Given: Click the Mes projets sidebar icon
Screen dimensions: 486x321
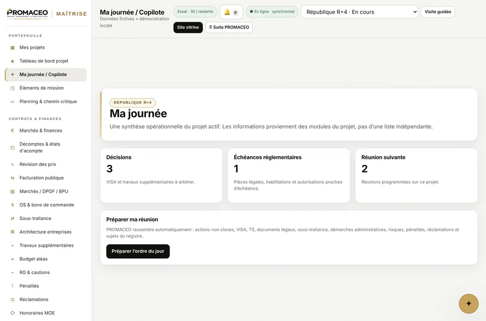Looking at the screenshot, I should 12,48.
